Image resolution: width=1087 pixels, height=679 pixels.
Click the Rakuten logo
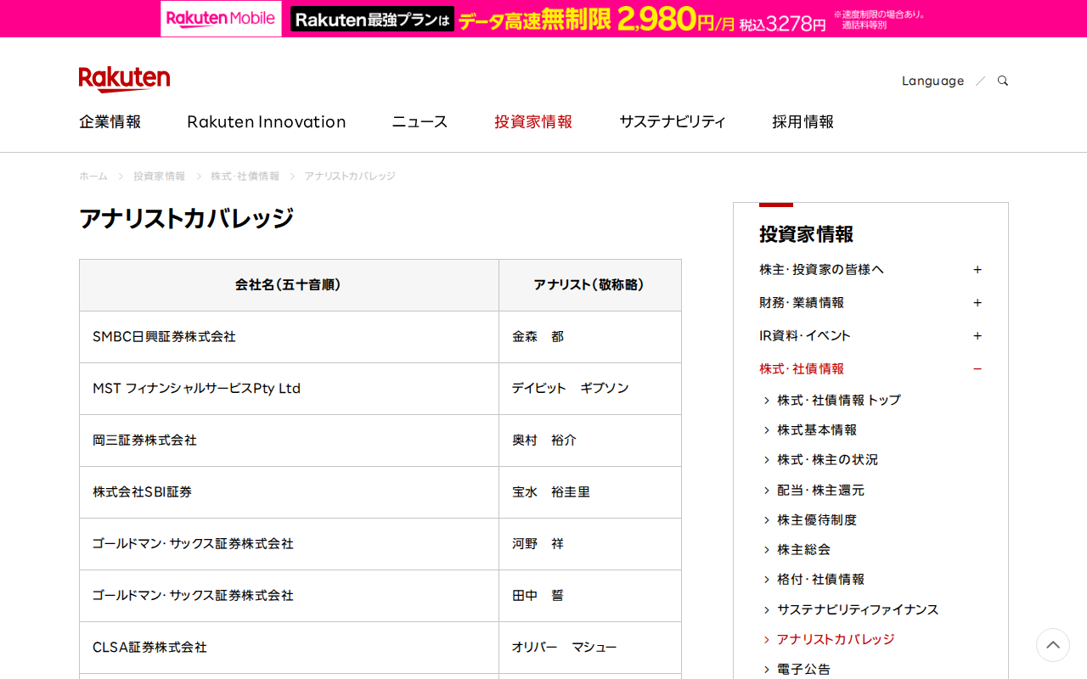(x=124, y=79)
